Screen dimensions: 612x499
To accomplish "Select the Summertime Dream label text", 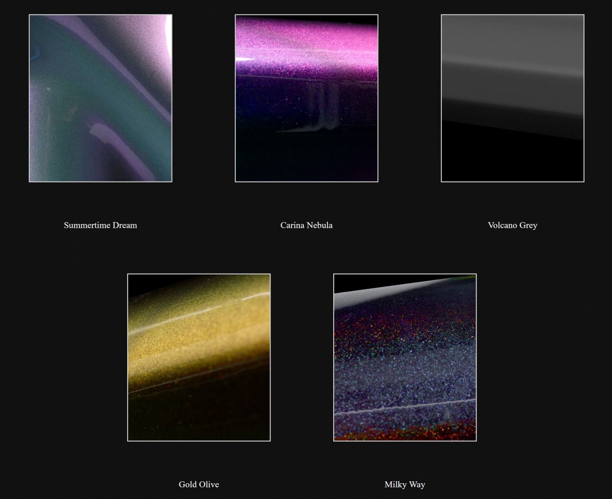I will tap(100, 225).
